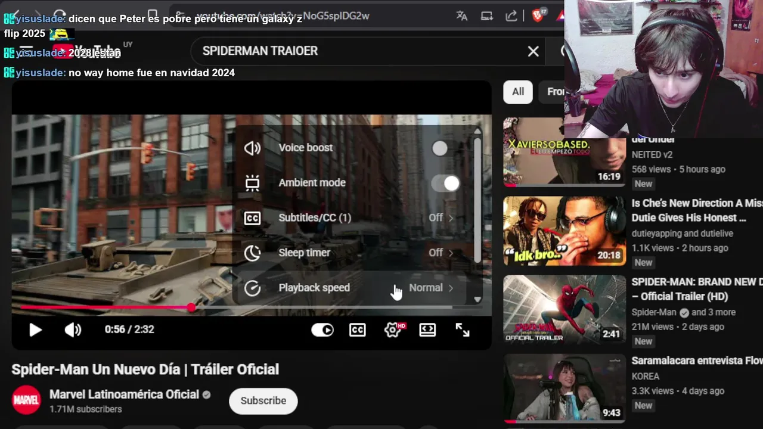Enter fullscreen with the expand icon
The height and width of the screenshot is (429, 763).
[463, 329]
